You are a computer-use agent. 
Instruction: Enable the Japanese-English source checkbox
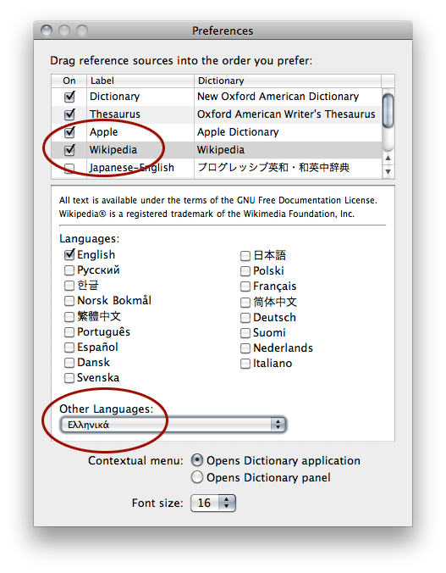(x=69, y=168)
